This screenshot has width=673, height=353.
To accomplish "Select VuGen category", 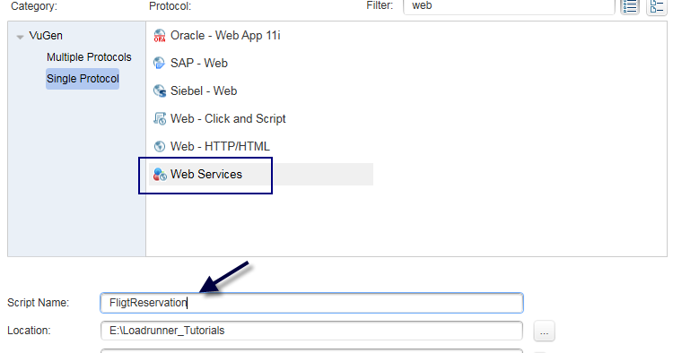I will coord(46,36).
